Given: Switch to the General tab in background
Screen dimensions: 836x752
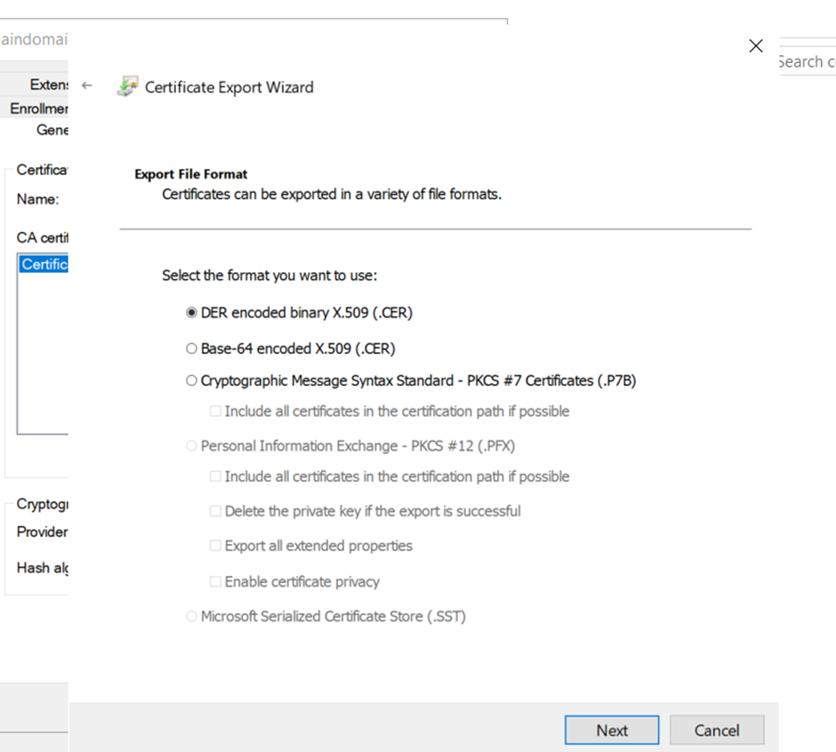Looking at the screenshot, I should click(52, 130).
